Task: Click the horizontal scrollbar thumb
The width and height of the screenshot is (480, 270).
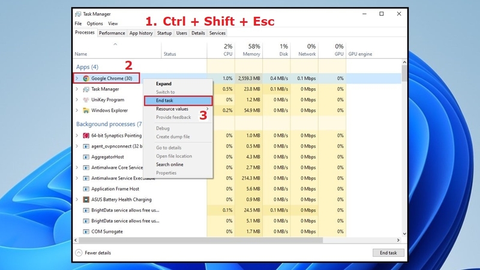Action: pyautogui.click(x=200, y=241)
